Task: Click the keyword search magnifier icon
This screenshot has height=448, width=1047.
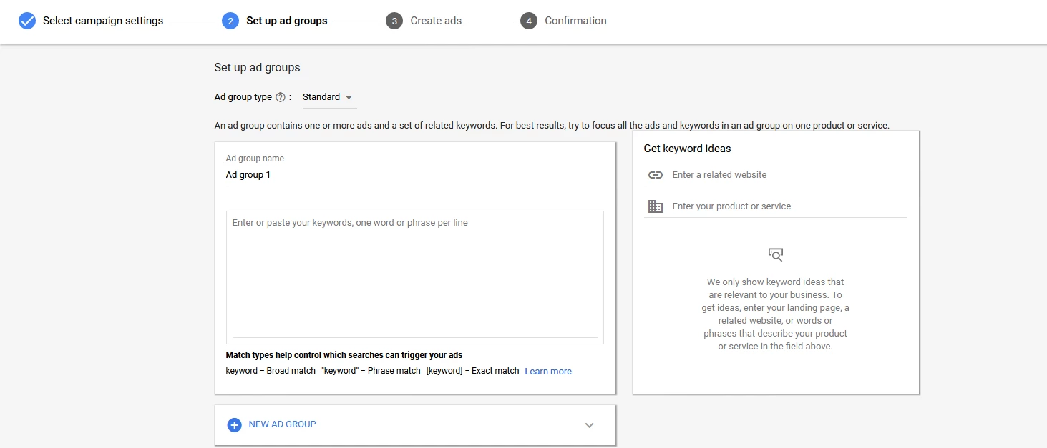Action: pyautogui.click(x=776, y=254)
